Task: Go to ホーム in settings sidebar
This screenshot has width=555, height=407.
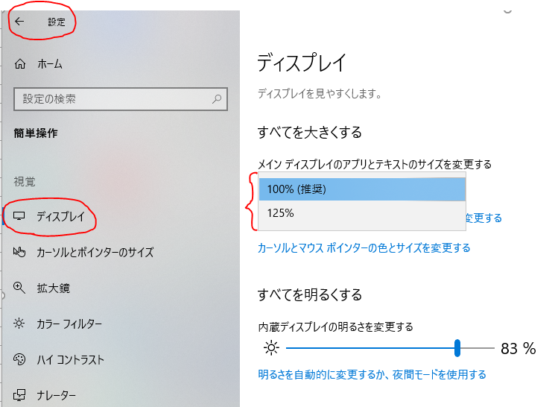Action: pos(50,64)
